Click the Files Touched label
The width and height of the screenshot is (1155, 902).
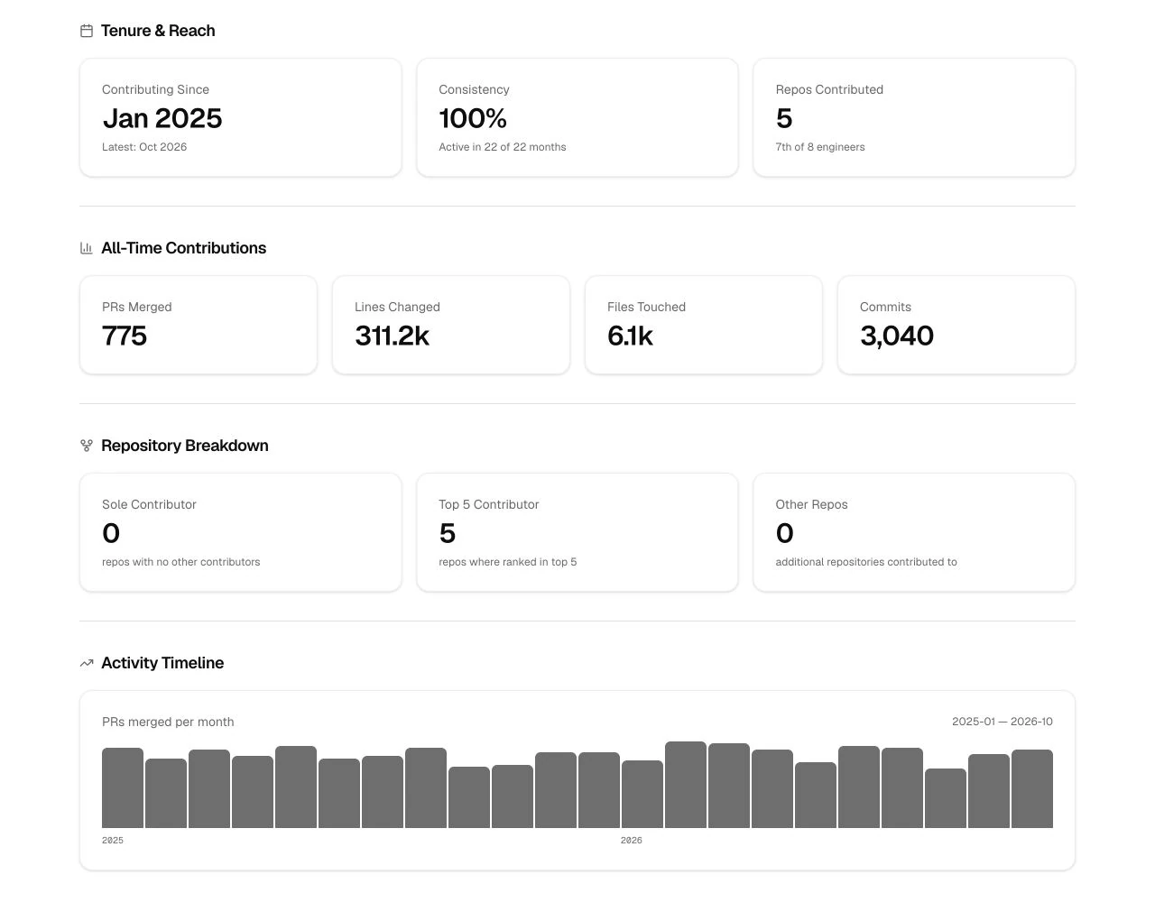coord(646,307)
